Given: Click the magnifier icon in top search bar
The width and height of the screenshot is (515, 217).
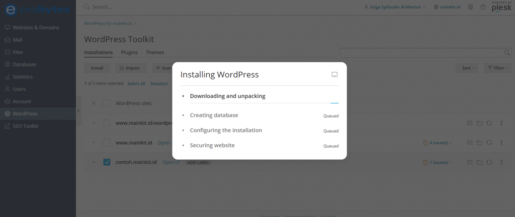Looking at the screenshot, I should tap(87, 7).
